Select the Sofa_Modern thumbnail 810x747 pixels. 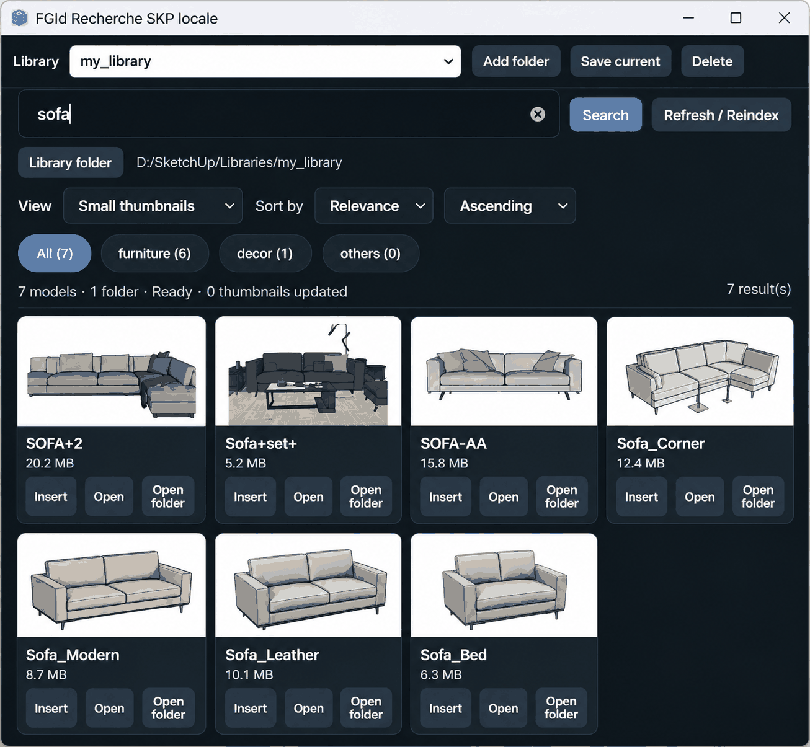coord(112,585)
